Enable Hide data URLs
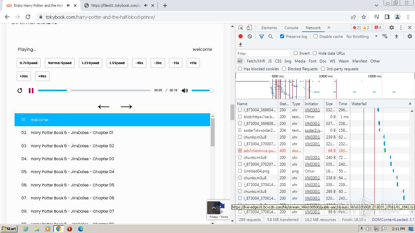 click(x=315, y=53)
